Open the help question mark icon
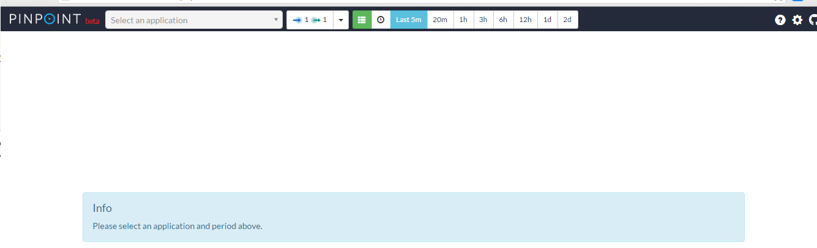 pos(780,20)
